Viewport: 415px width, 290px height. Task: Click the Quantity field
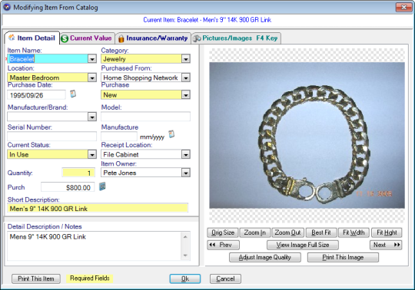coord(78,173)
